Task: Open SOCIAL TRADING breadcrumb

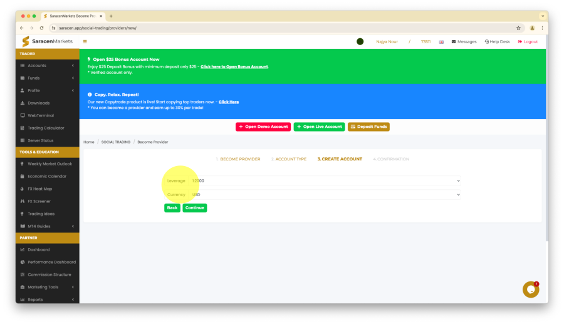Action: [116, 142]
